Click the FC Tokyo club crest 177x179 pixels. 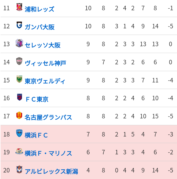(x=19, y=97)
